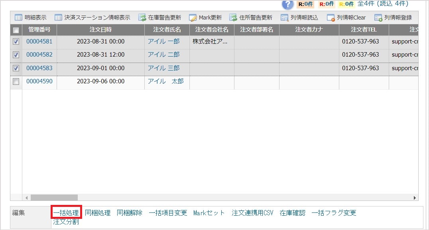Click the blue help question mark icon
Screen dimensions: 429x230
pyautogui.click(x=287, y=4)
